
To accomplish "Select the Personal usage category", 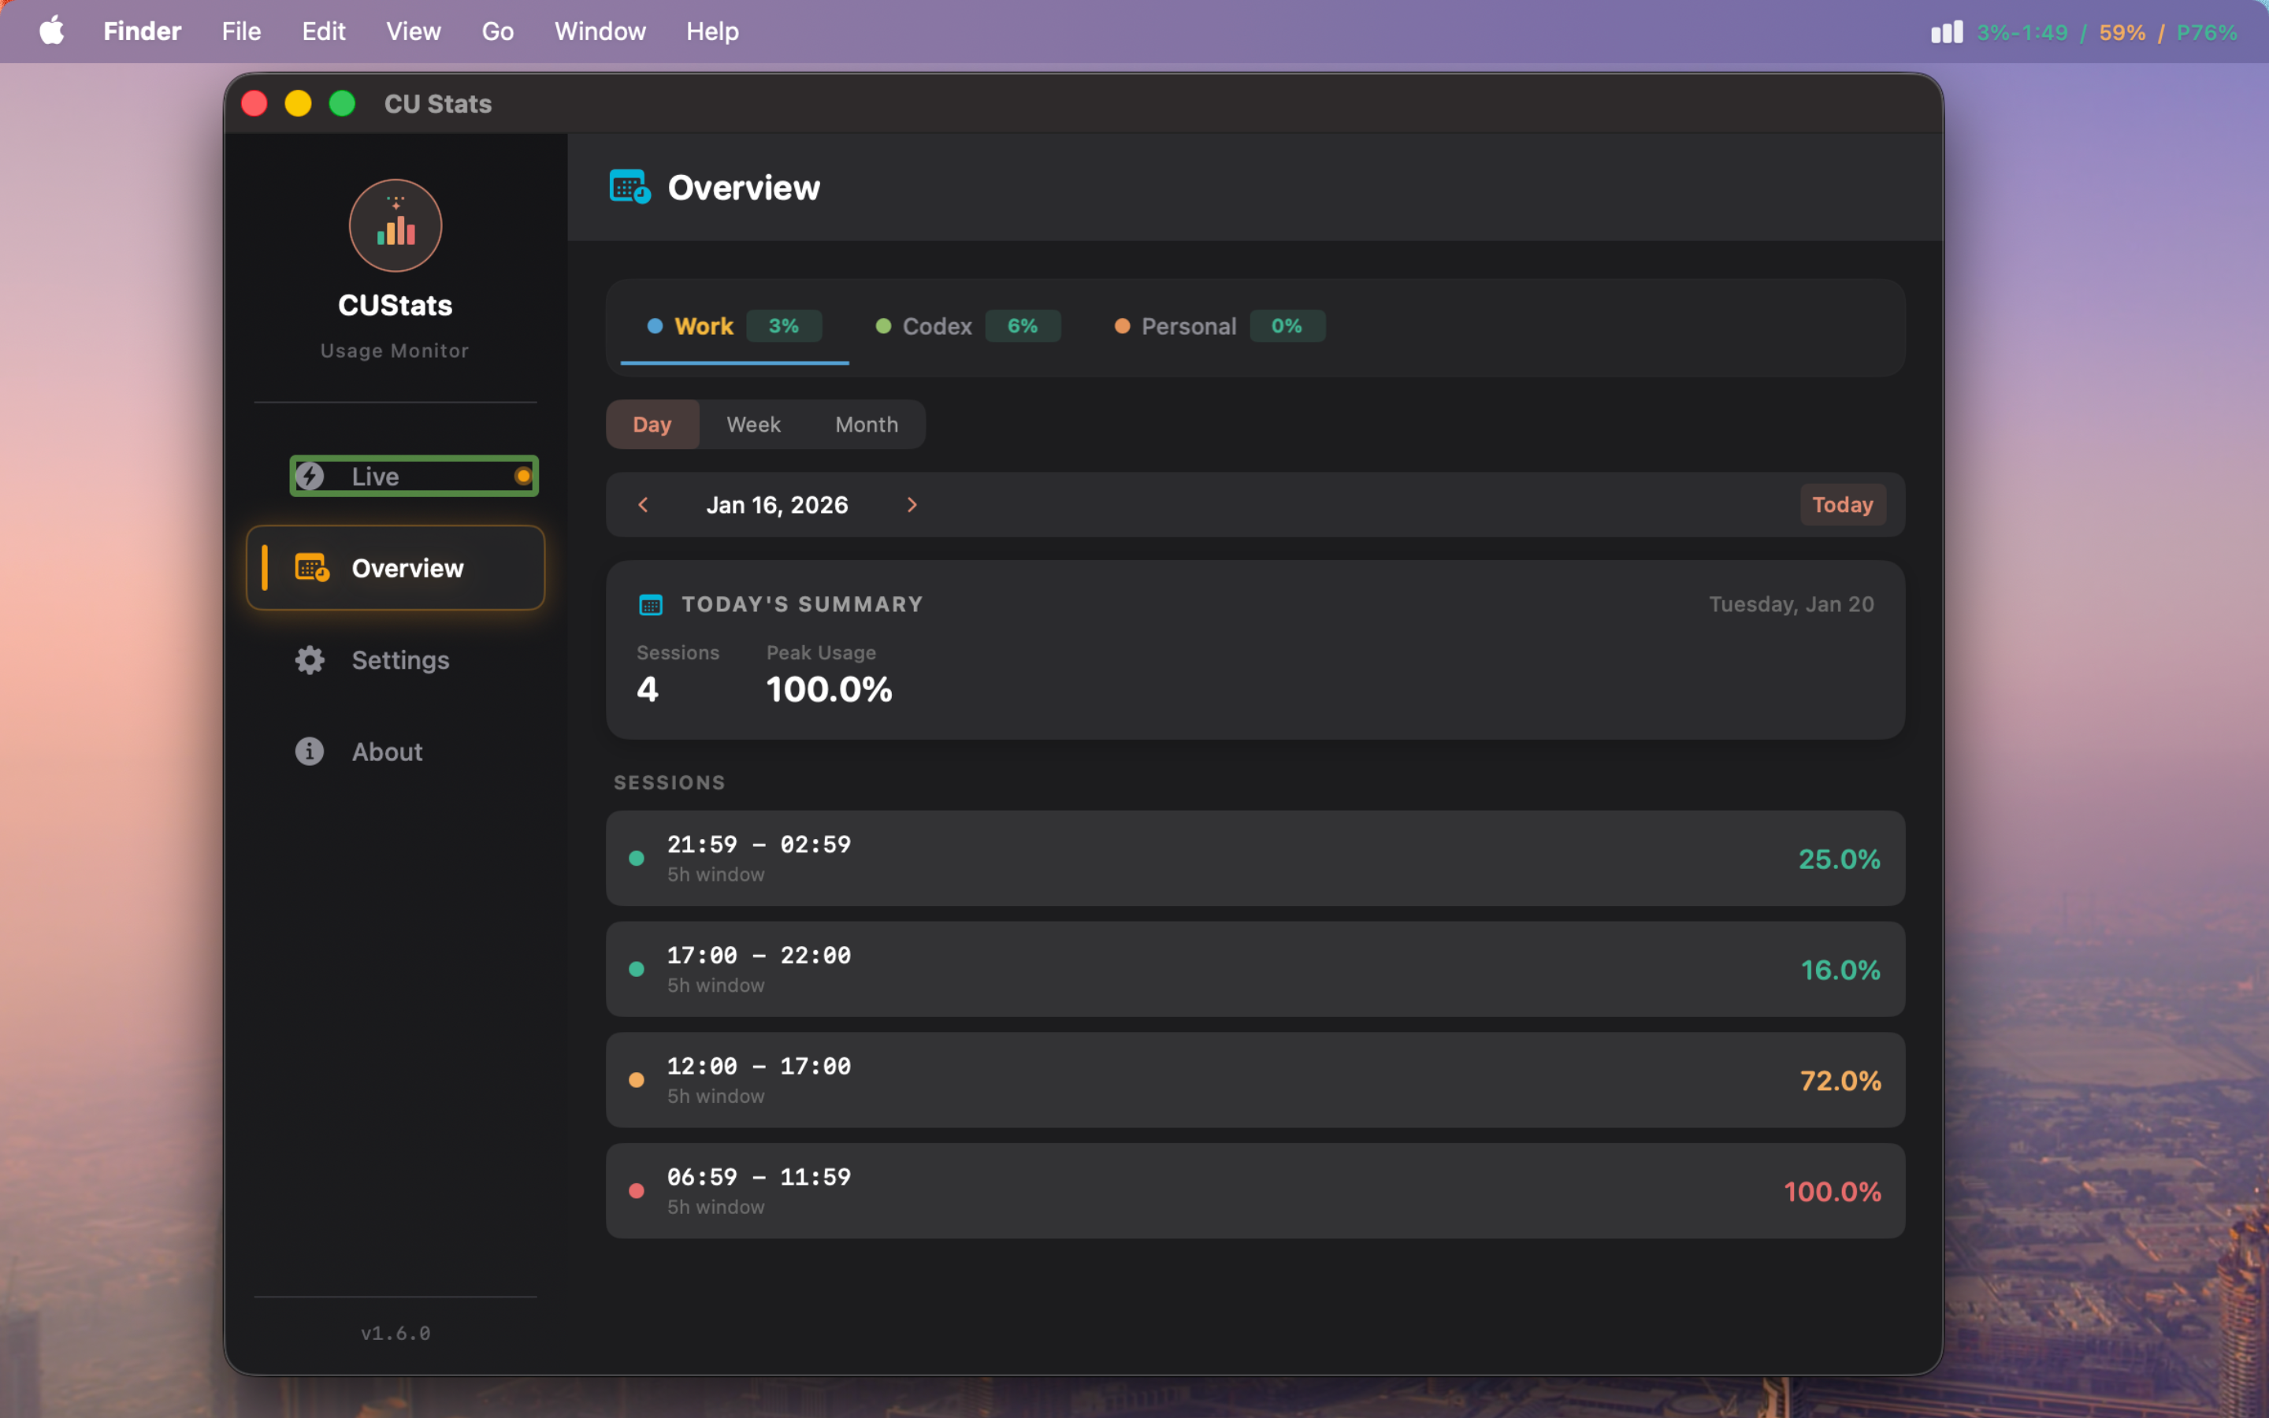I will tap(1188, 326).
